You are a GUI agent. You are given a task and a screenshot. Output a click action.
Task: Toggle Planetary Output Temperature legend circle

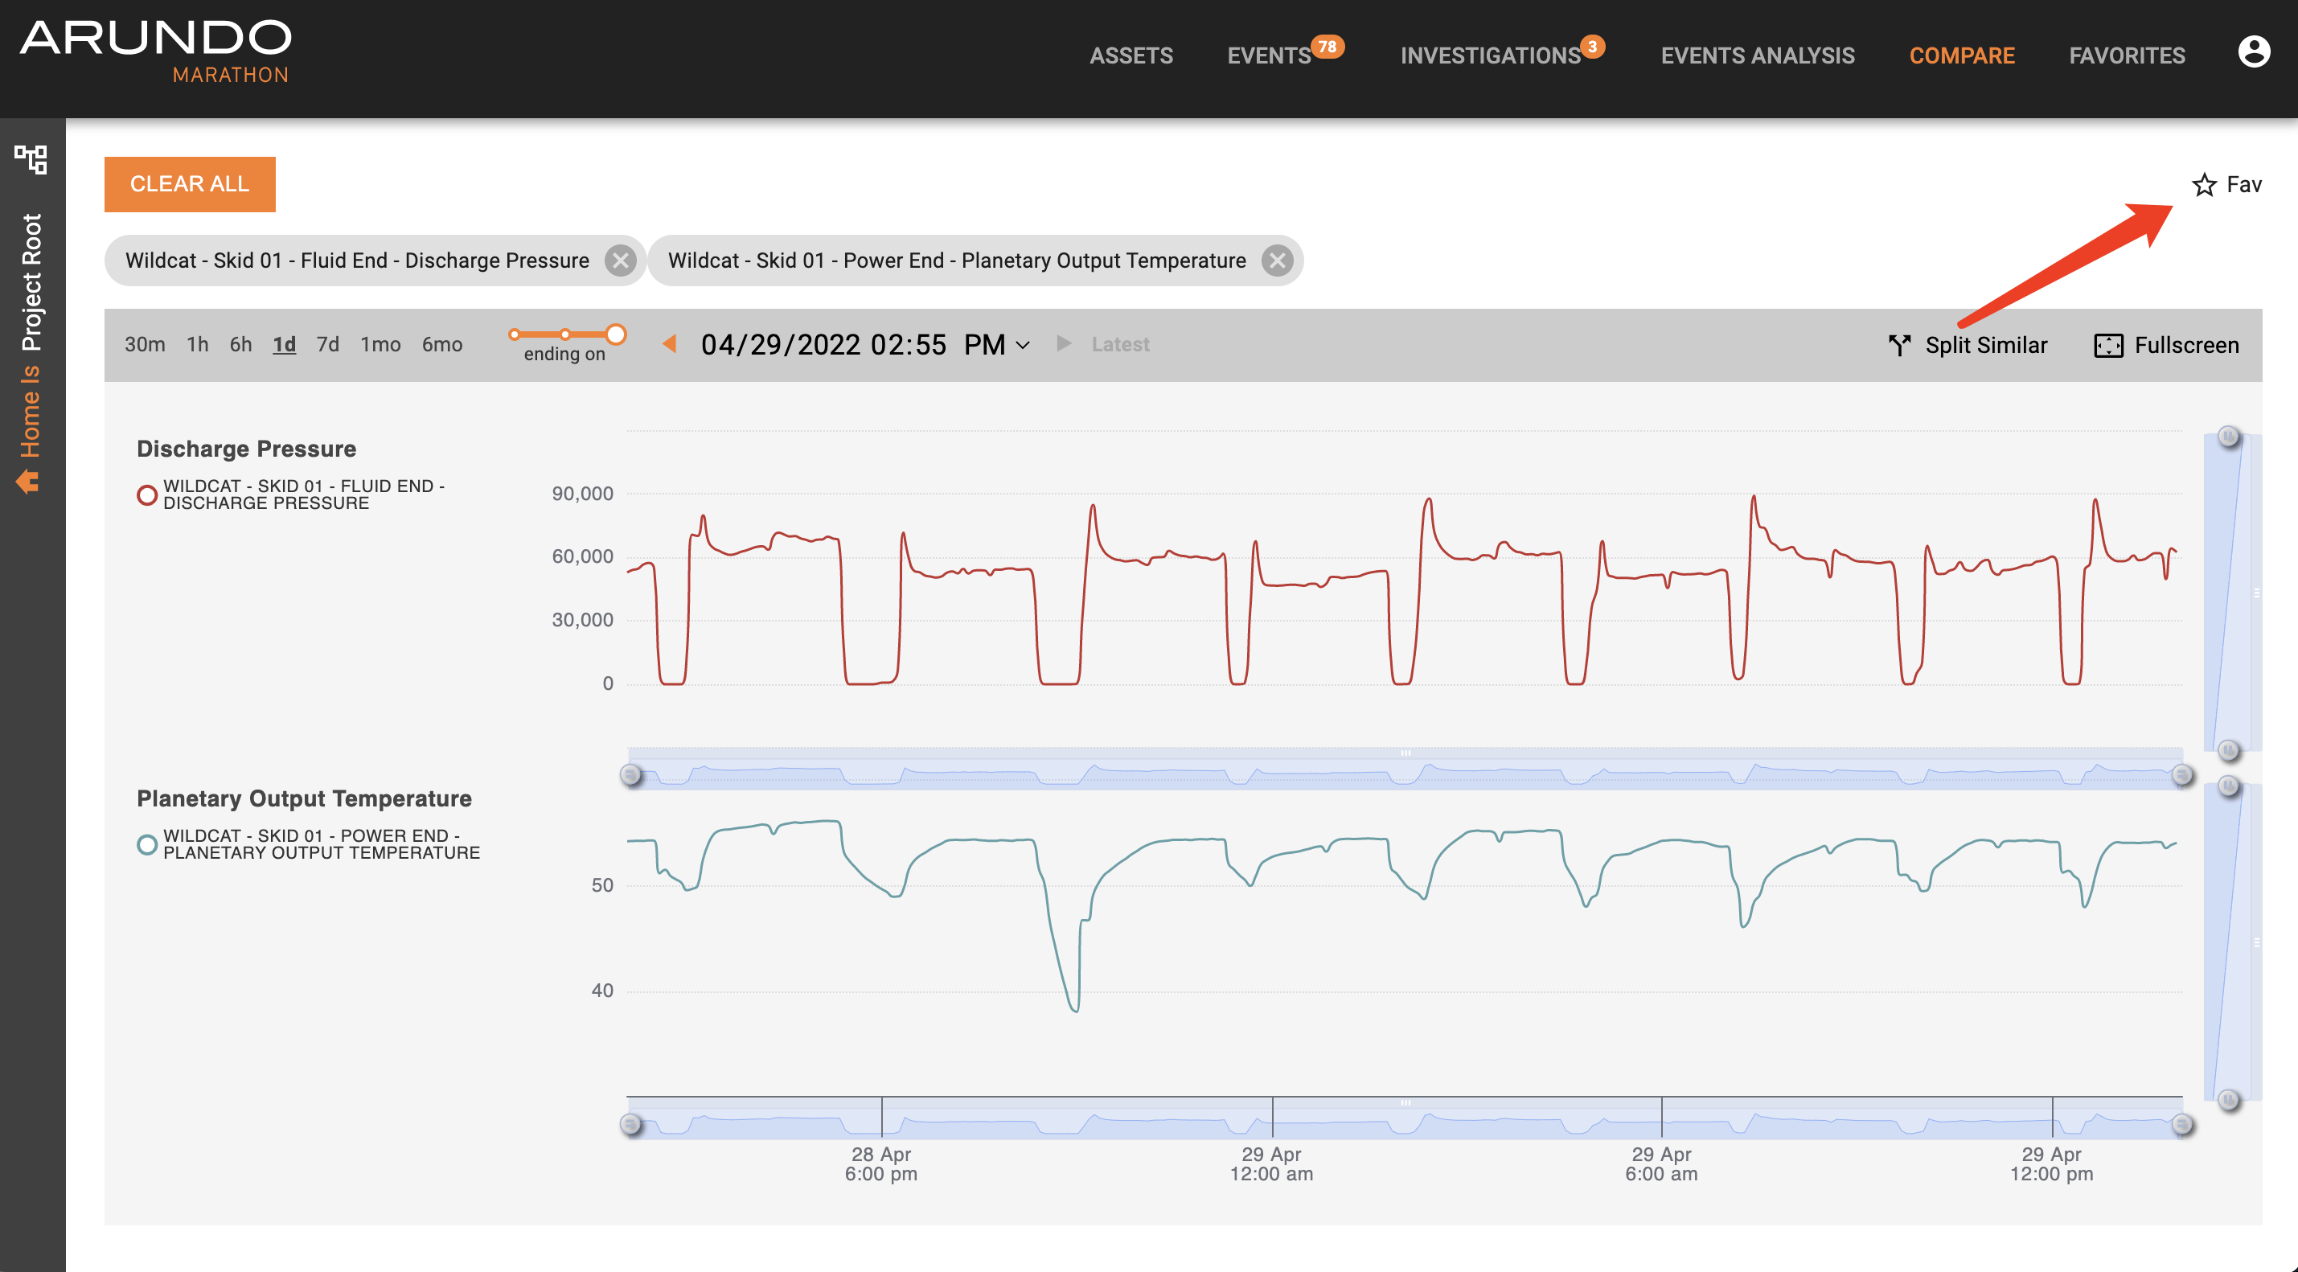(147, 843)
